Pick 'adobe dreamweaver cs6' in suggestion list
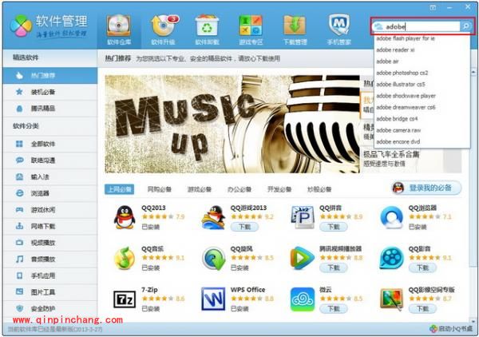 click(406, 106)
